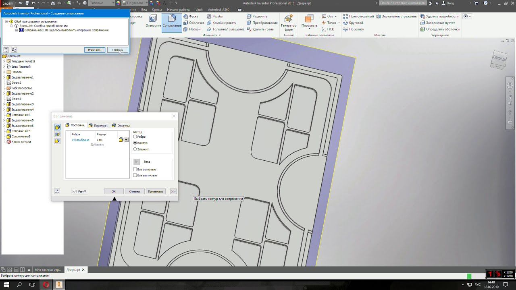This screenshot has height=290, width=516.
Task: Click the Применить button
Action: click(x=156, y=192)
